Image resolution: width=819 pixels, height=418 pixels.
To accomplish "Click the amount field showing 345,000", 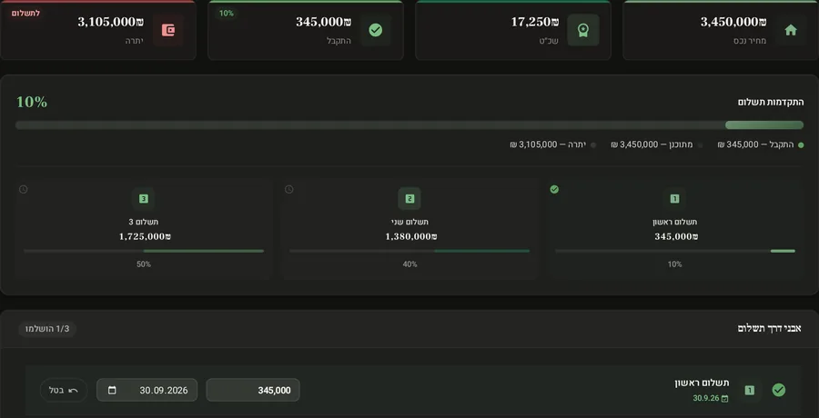I will coord(253,391).
